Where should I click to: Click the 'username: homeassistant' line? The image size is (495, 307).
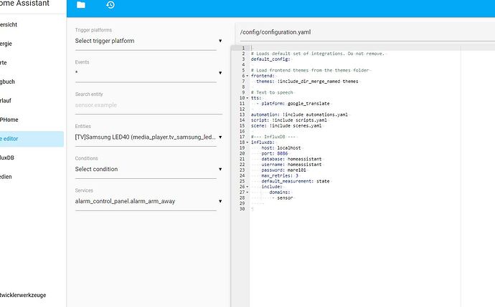(291, 165)
